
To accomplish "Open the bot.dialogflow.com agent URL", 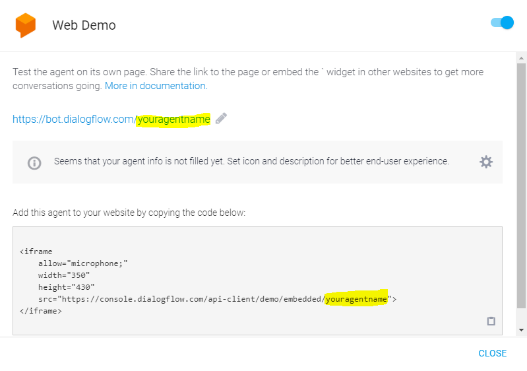I will pos(111,119).
